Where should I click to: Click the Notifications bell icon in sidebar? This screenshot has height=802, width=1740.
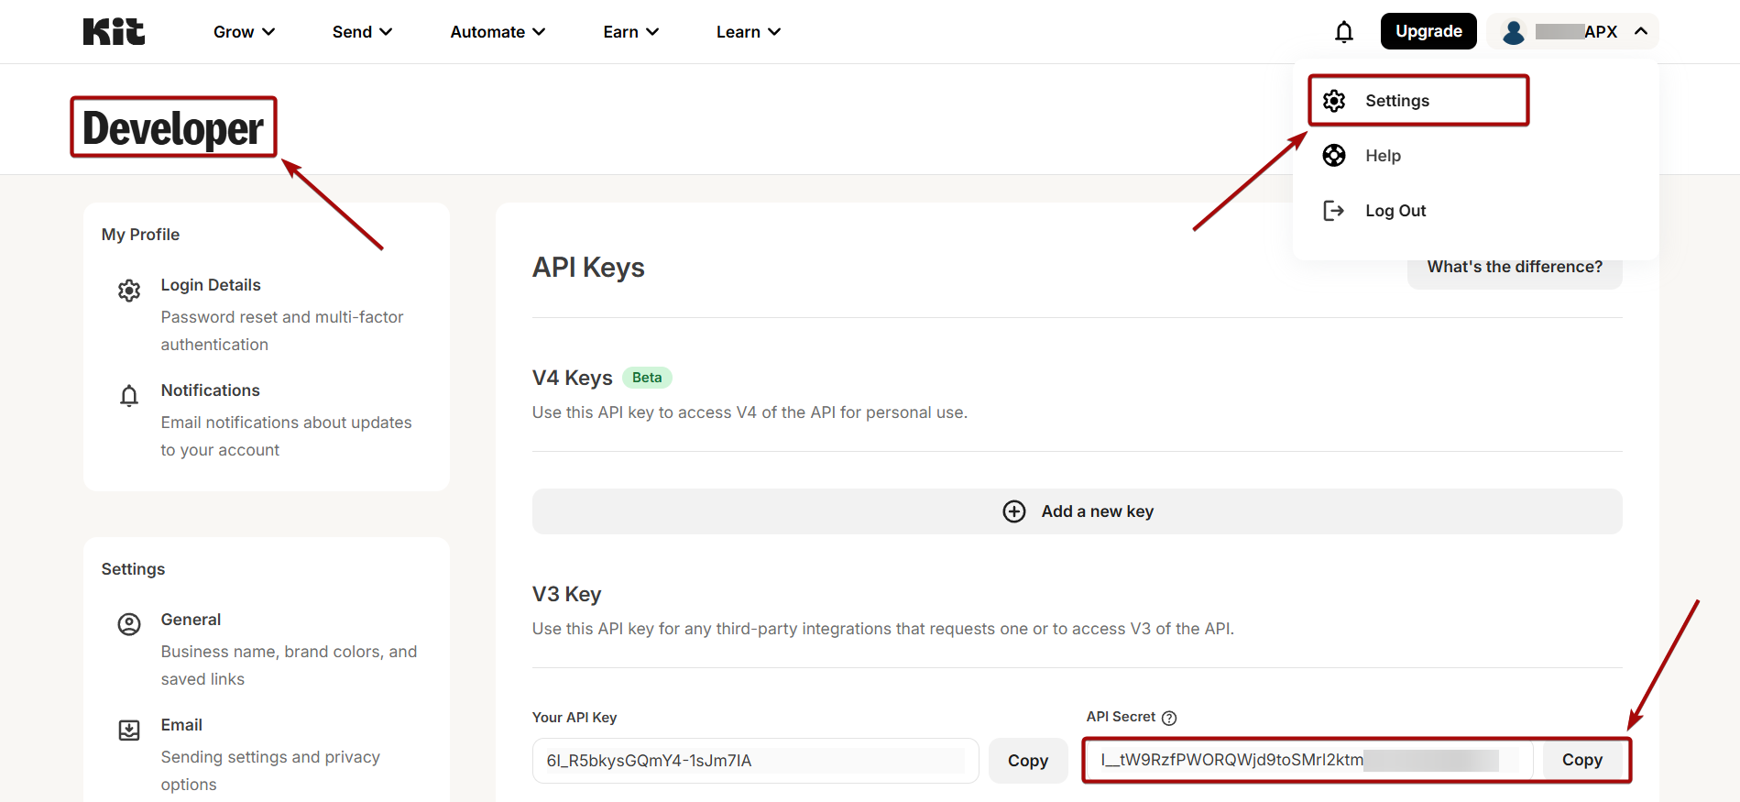click(x=129, y=396)
